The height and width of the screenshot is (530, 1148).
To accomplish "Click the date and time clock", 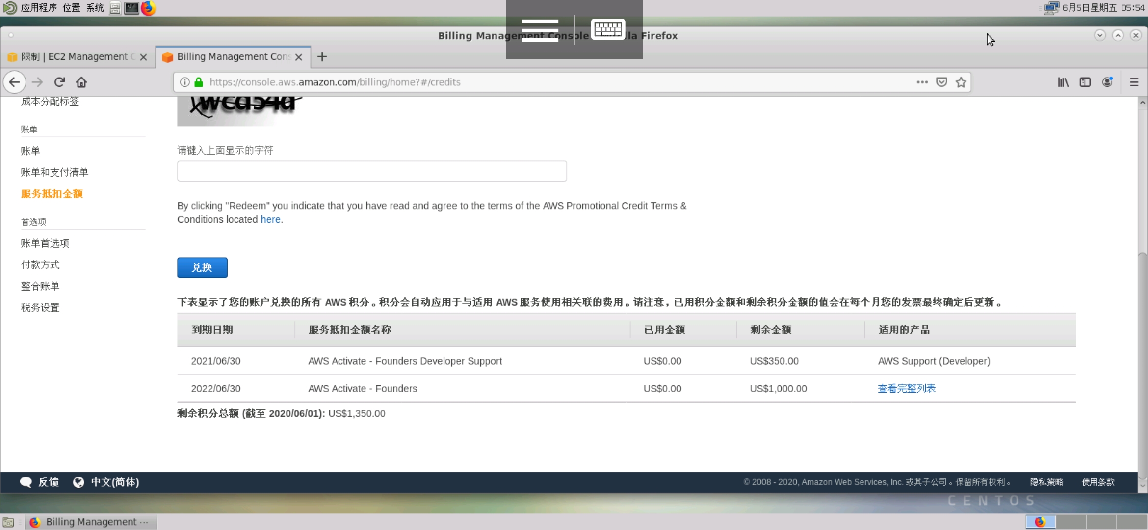I will 1103,8.
